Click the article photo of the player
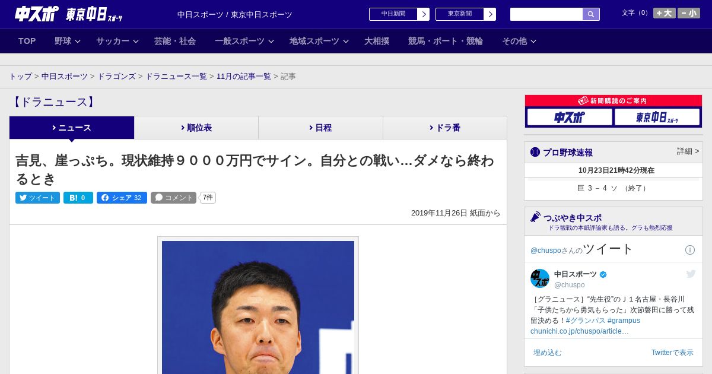Image resolution: width=712 pixels, height=374 pixels. [x=258, y=308]
